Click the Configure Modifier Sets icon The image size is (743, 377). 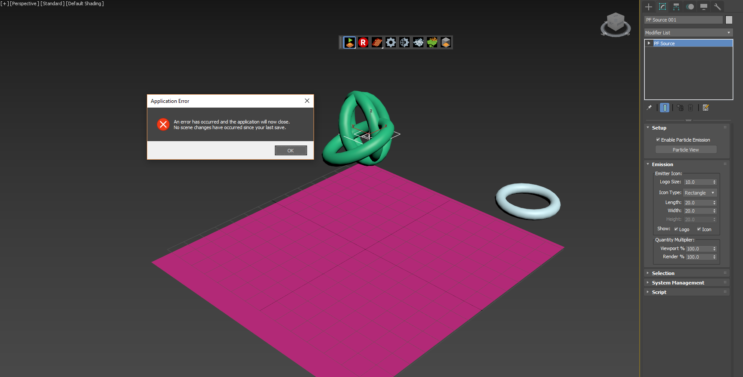pos(706,108)
